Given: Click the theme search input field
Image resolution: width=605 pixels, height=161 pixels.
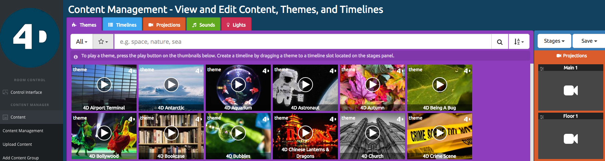Looking at the screenshot, I should pos(302,42).
